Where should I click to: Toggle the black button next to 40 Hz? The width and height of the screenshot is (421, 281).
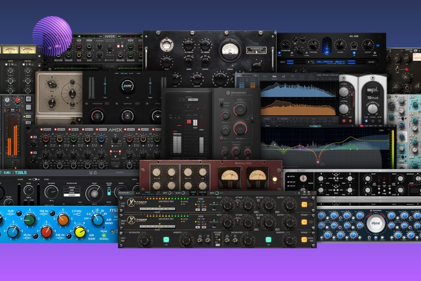click(36, 236)
